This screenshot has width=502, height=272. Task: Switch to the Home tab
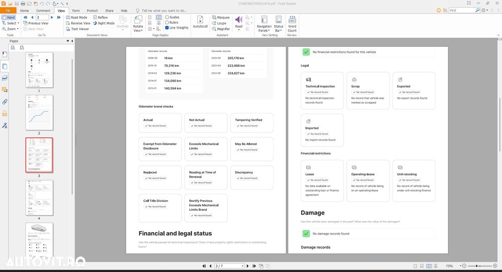[x=24, y=11]
